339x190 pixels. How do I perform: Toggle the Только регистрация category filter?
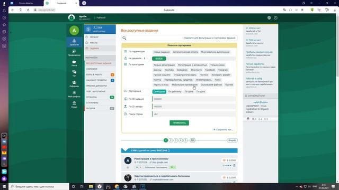[164, 65]
